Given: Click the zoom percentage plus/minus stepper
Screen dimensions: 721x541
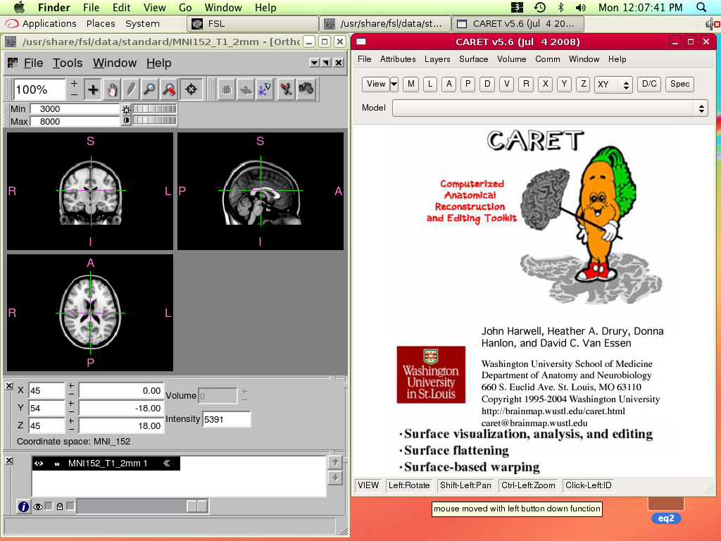Looking at the screenshot, I should pos(74,89).
